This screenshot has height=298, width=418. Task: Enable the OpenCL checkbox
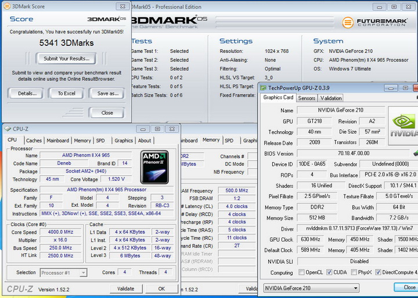[x=302, y=272]
